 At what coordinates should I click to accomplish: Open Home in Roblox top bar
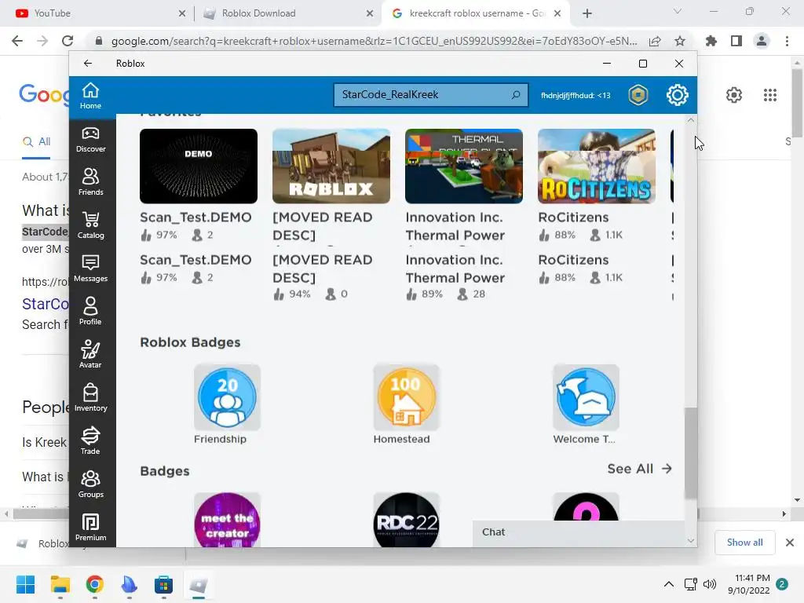coord(91,95)
